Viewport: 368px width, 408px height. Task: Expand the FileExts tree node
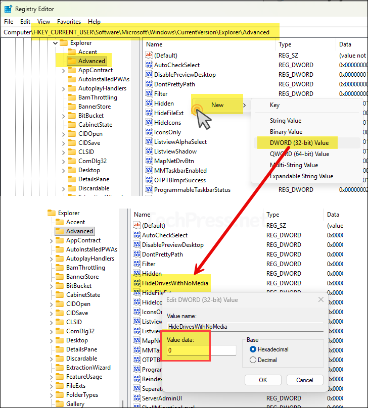click(x=52, y=386)
